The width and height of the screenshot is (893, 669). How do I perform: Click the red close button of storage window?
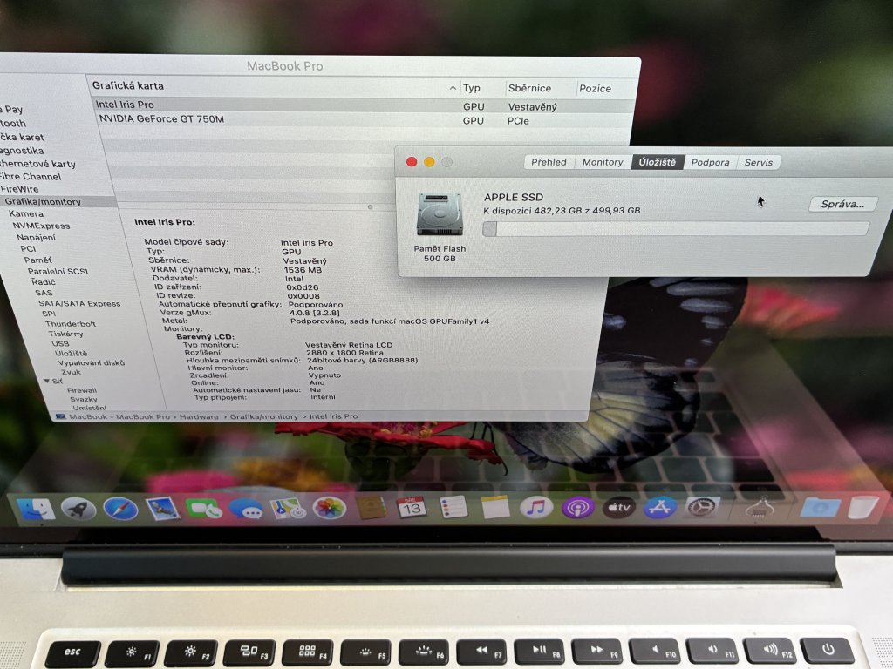[x=412, y=162]
